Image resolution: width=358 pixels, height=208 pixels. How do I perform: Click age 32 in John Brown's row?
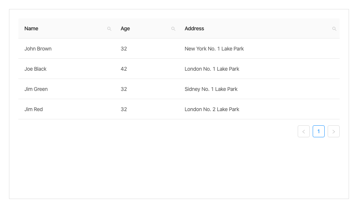tap(124, 49)
